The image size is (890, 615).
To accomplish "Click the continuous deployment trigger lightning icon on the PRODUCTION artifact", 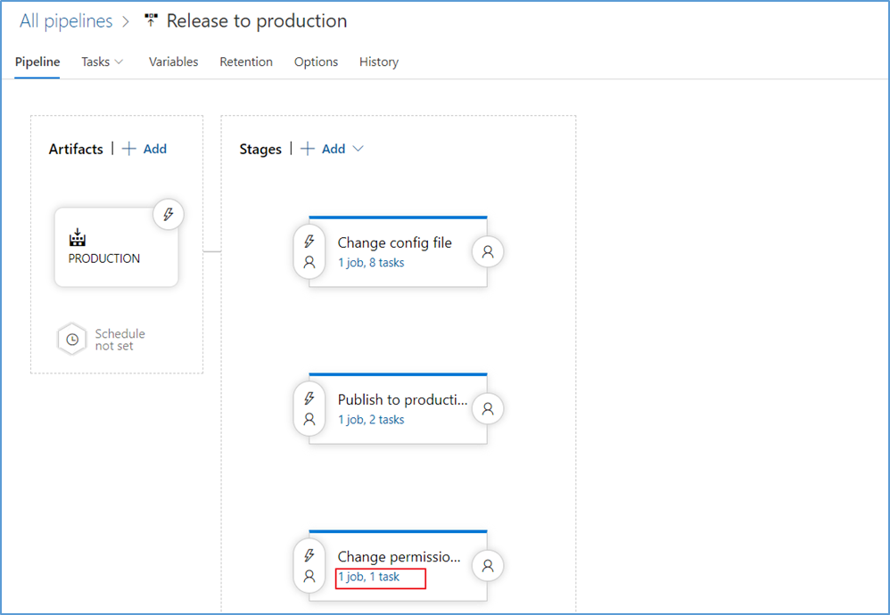I will coord(168,215).
